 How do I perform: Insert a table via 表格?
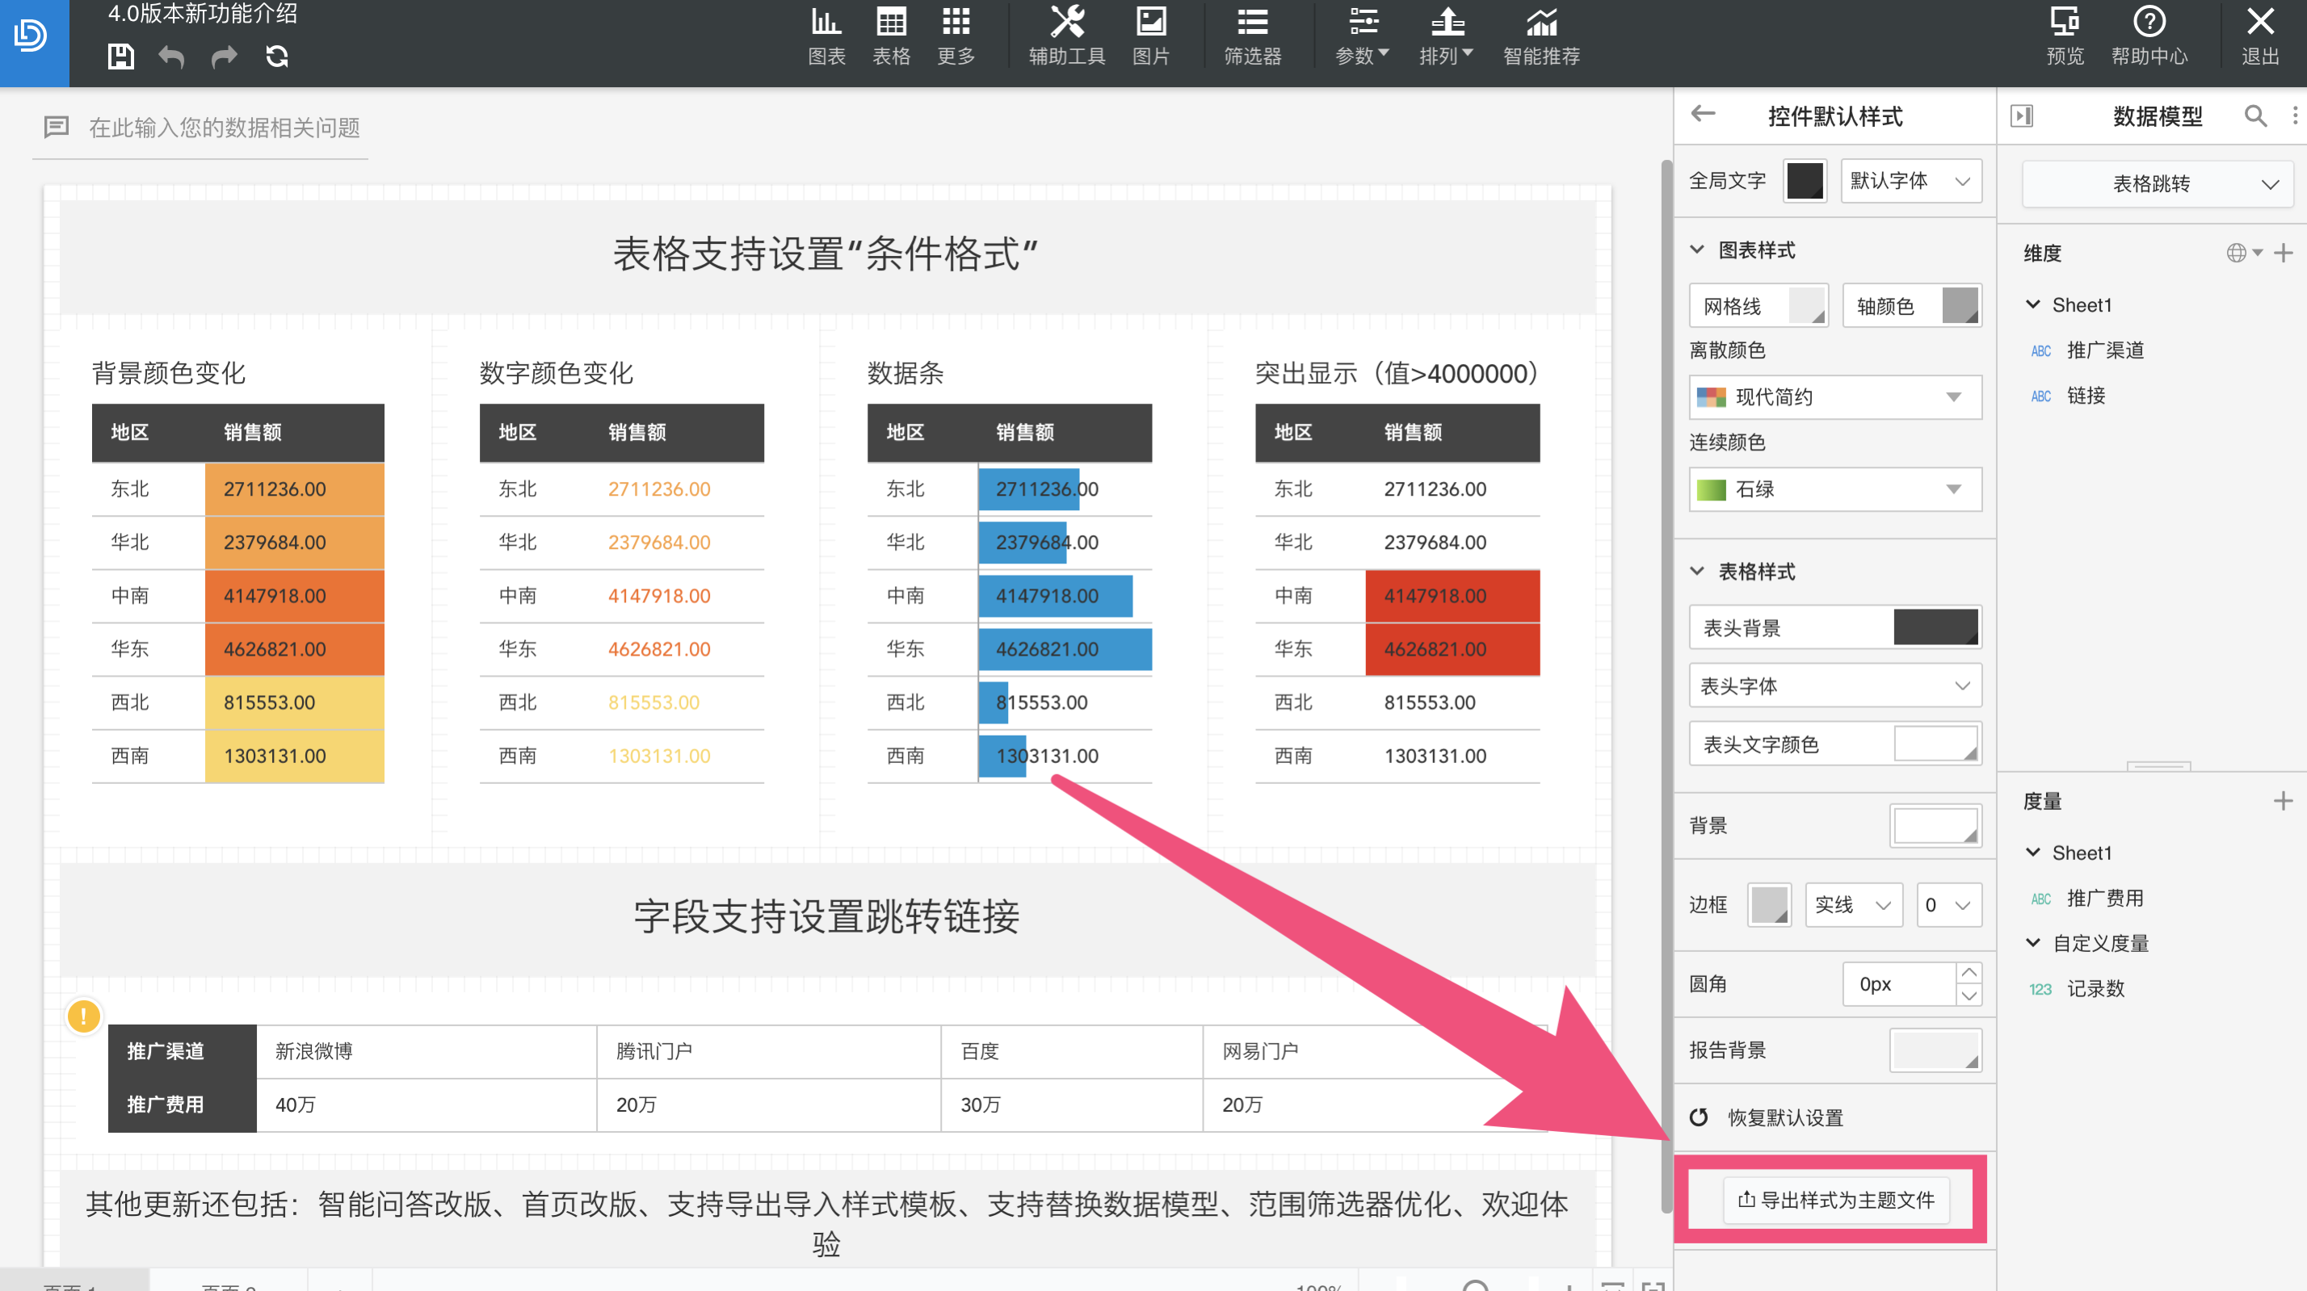click(891, 36)
